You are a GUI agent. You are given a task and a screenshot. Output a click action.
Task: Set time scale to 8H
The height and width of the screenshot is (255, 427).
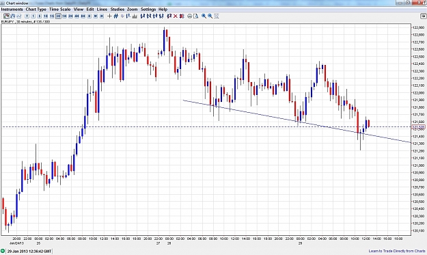point(83,16)
